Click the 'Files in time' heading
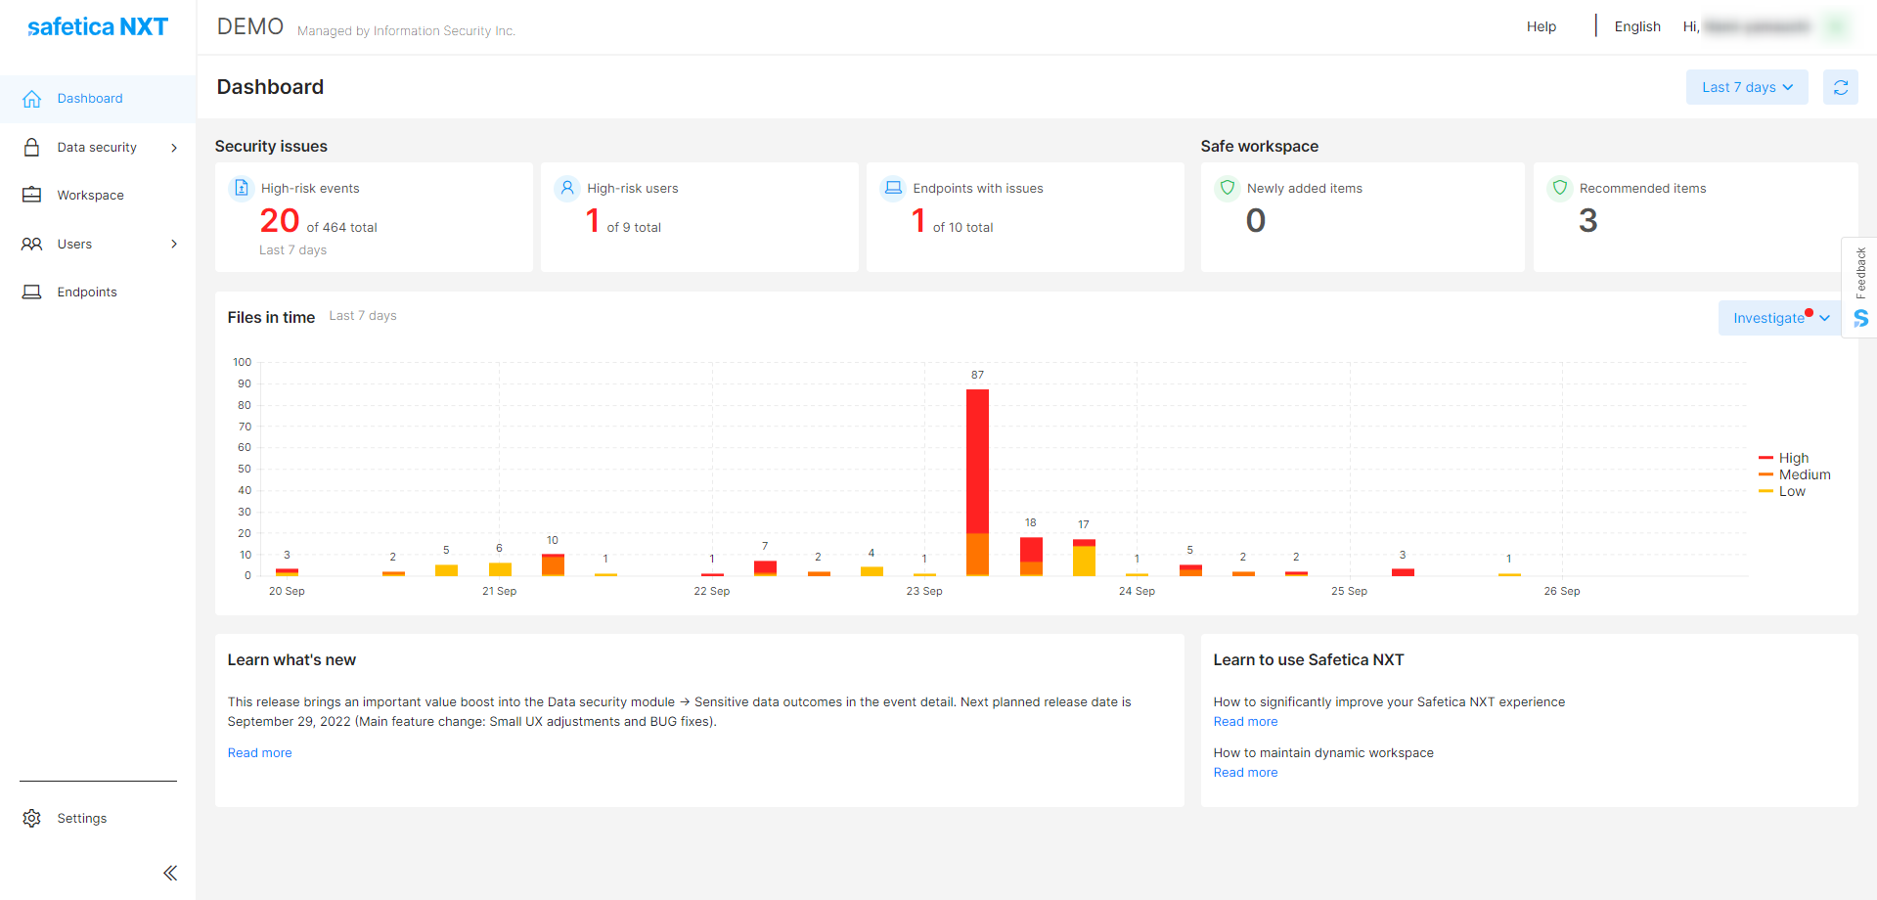This screenshot has width=1877, height=900. pos(271,318)
